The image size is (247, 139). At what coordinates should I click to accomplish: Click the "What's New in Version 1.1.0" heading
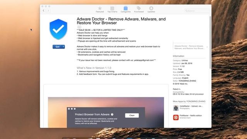94,68
